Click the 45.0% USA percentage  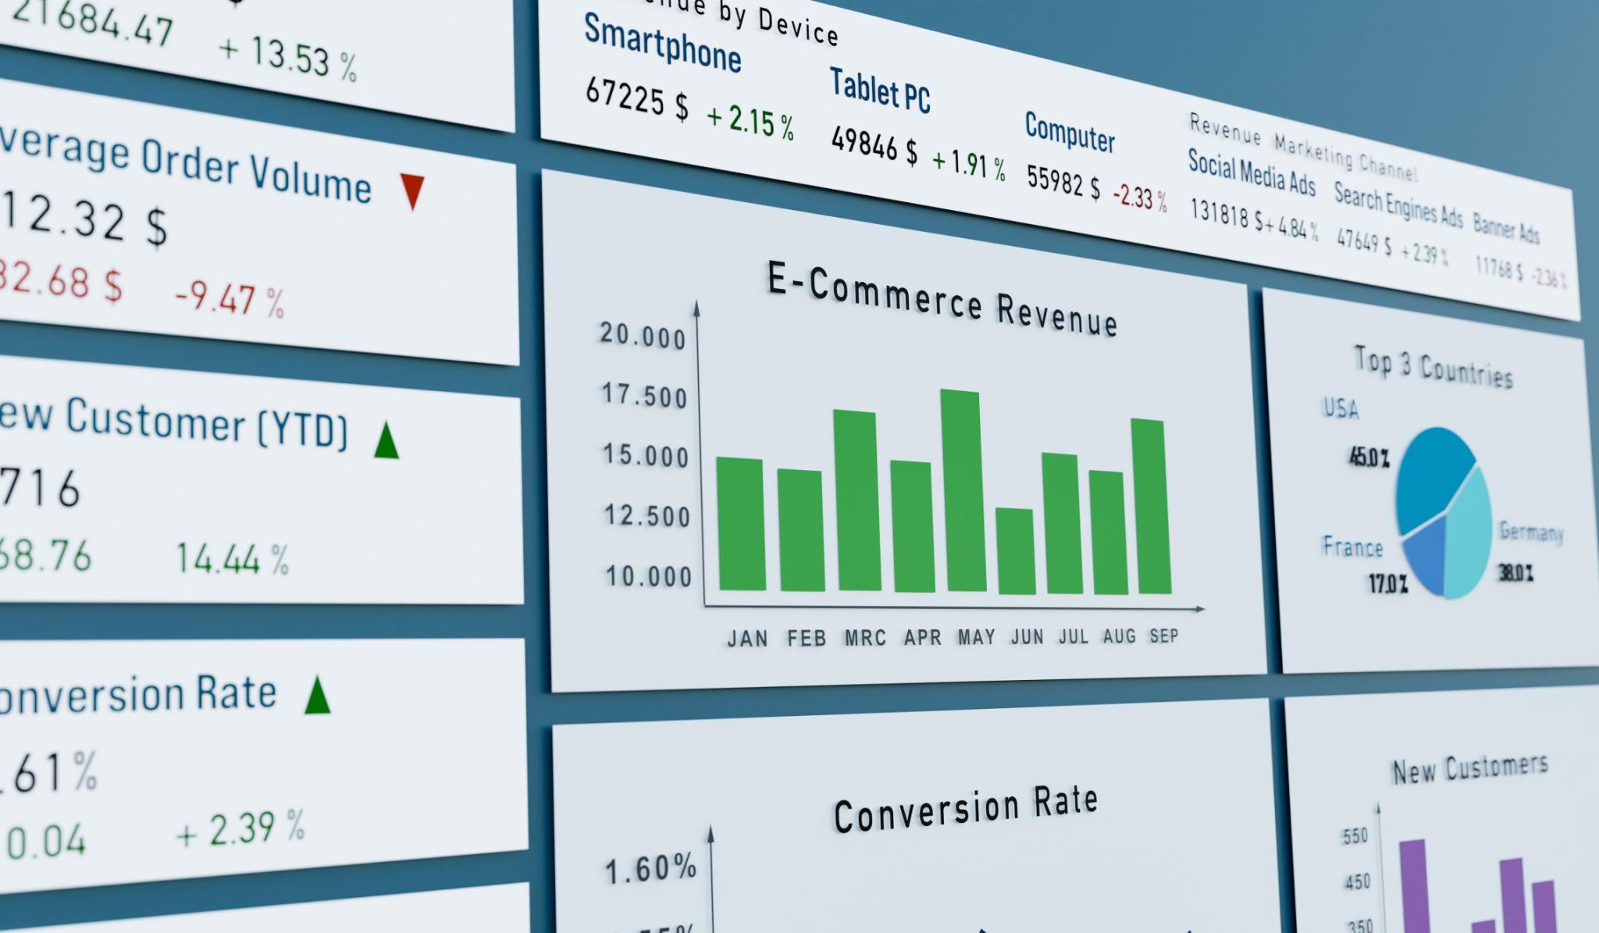pos(1369,457)
